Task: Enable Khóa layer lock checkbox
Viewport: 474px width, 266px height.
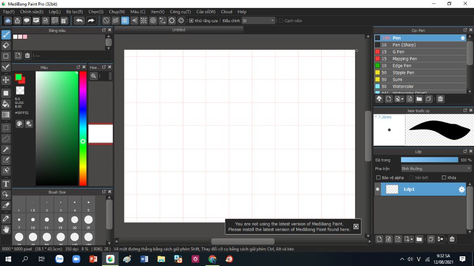Action: (444, 178)
